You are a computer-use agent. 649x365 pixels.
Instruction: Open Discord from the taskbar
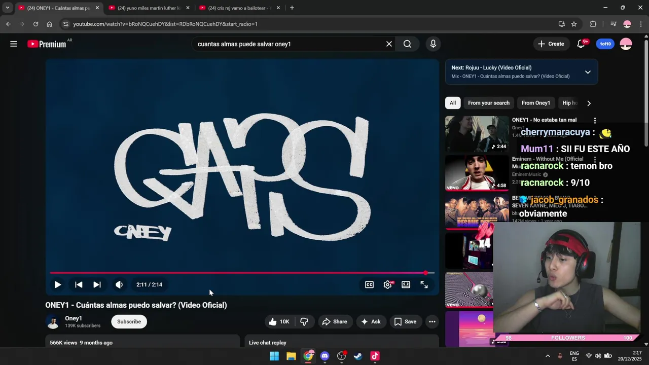click(x=325, y=356)
